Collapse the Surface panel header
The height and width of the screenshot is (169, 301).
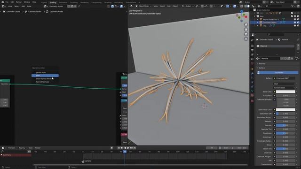pos(261,68)
